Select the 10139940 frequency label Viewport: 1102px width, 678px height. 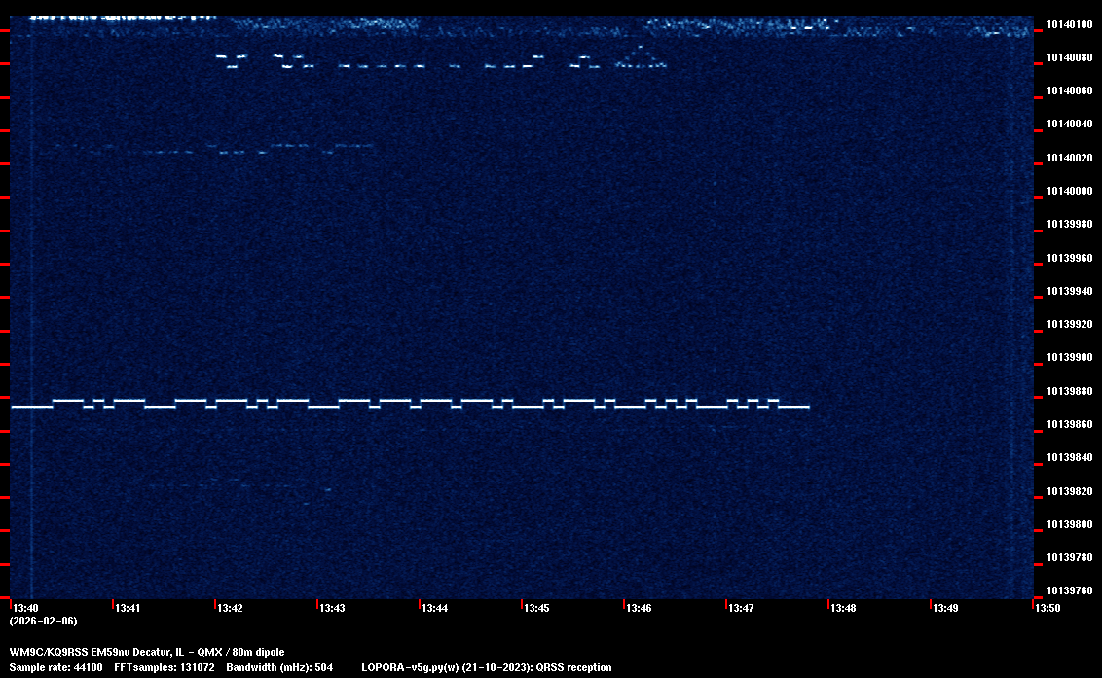(1069, 291)
